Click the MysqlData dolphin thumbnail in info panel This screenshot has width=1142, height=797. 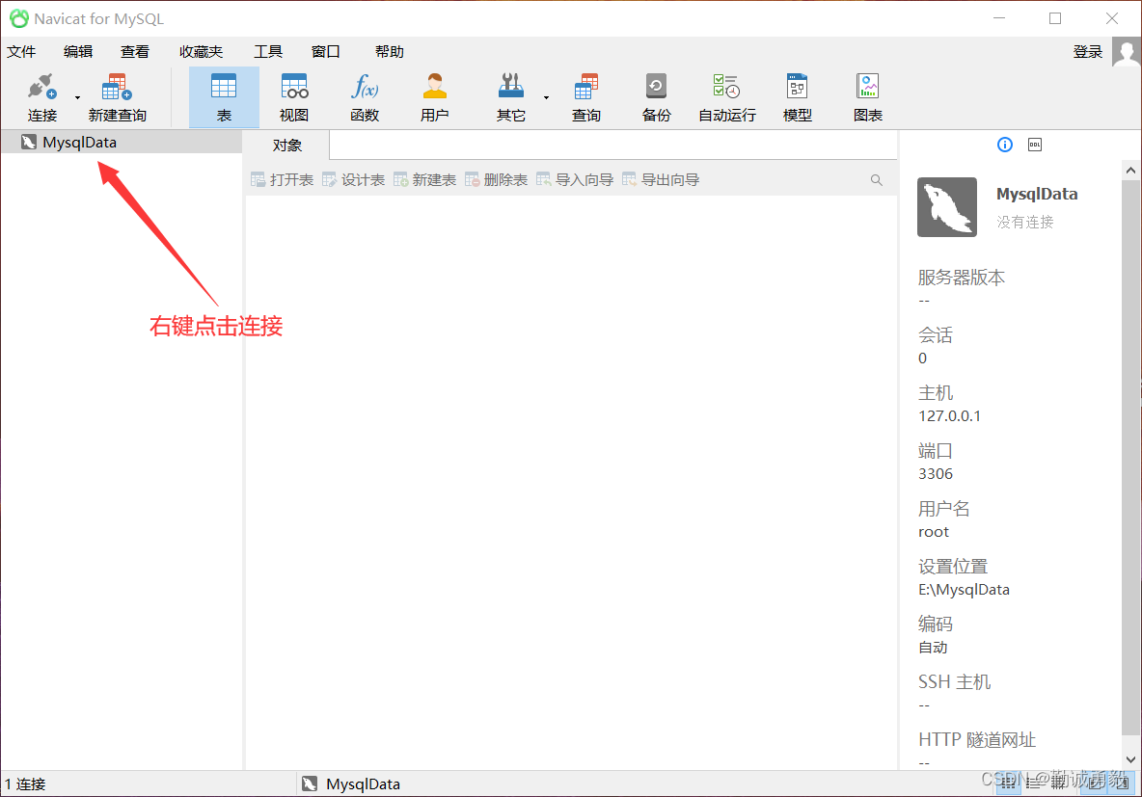[x=947, y=206]
